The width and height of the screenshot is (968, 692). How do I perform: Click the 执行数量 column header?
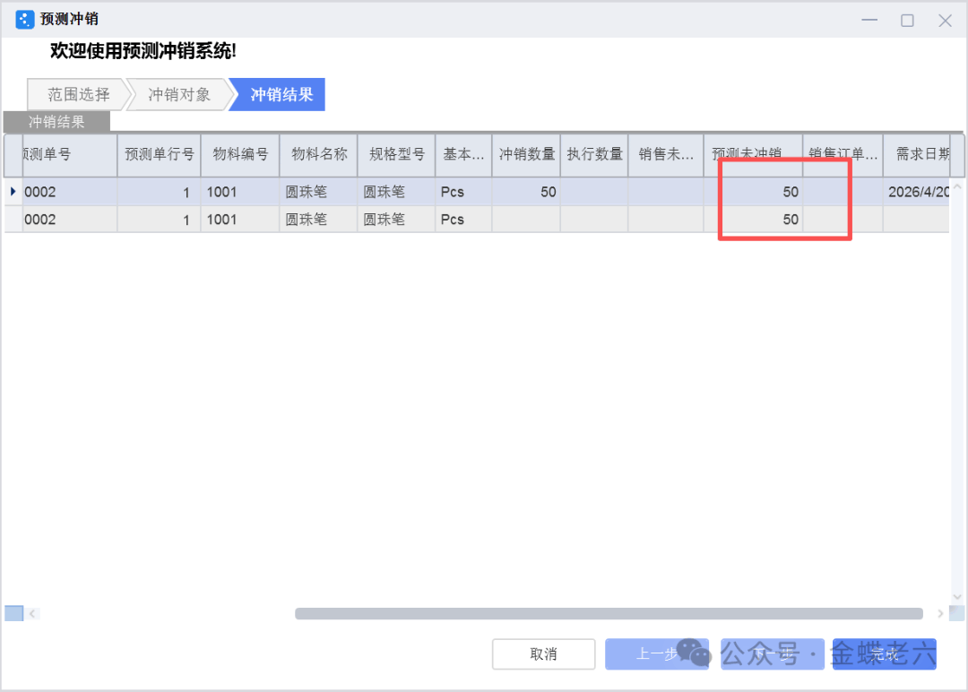594,154
